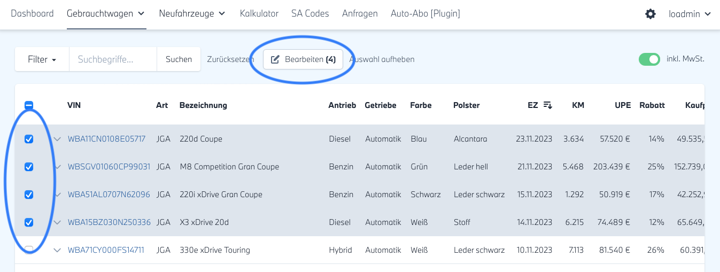720x272 pixels.
Task: Expand the X3 xDrive 20d row chevron
Action: (x=58, y=222)
